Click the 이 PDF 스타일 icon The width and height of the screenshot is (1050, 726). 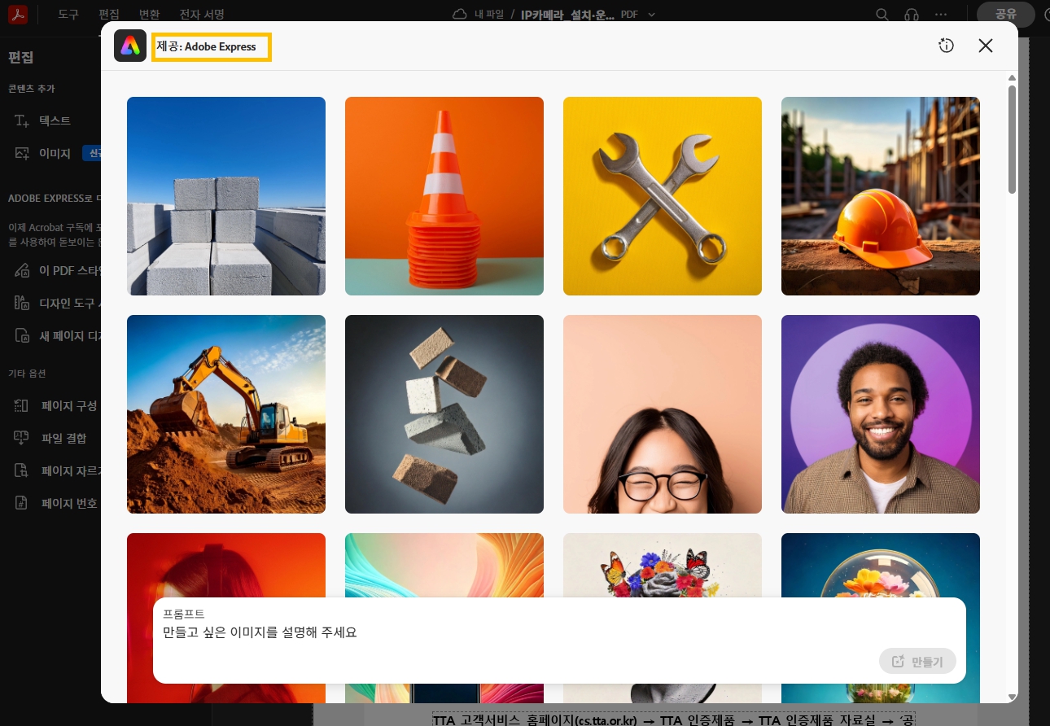(x=22, y=271)
